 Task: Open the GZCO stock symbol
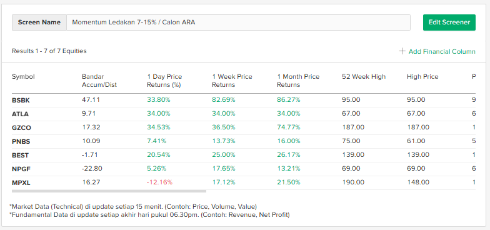(21, 127)
